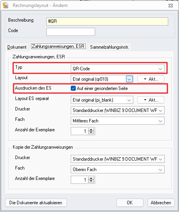This screenshot has width=179, height=212.
Task: Open the Akt... menu button next to Layout
Action: click(x=151, y=79)
